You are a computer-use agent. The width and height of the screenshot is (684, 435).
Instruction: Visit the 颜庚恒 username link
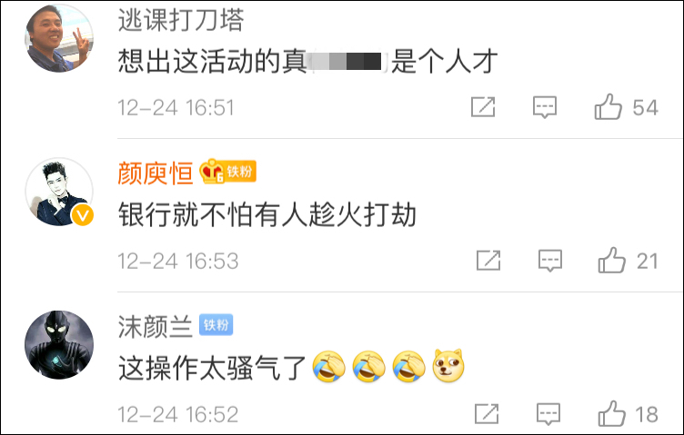[x=156, y=173]
